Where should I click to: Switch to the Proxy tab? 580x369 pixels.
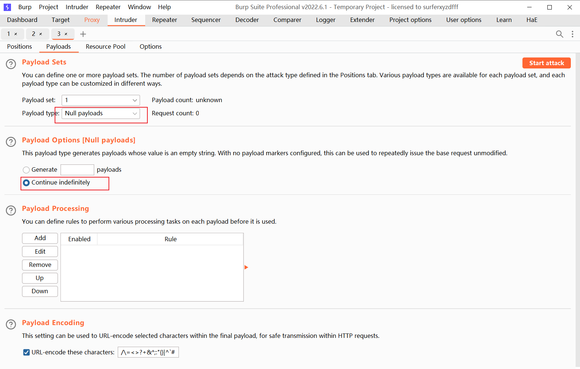point(92,20)
